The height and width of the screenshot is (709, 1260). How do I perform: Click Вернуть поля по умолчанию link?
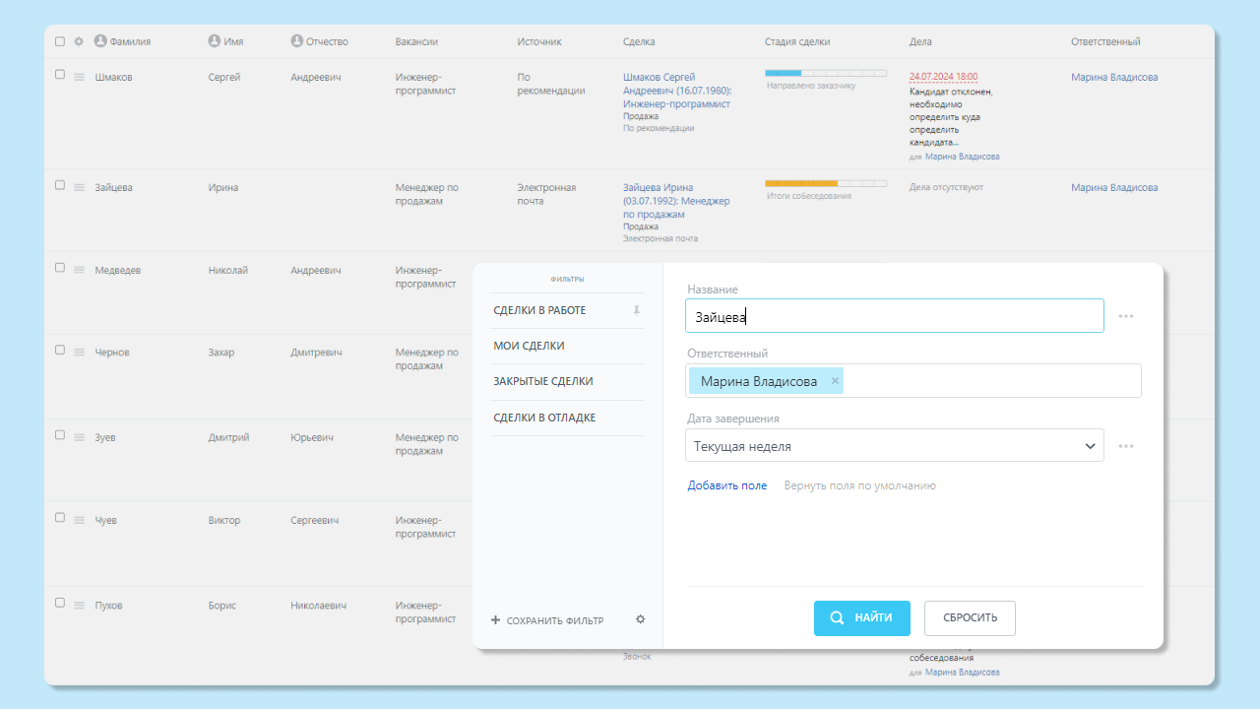pyautogui.click(x=860, y=485)
